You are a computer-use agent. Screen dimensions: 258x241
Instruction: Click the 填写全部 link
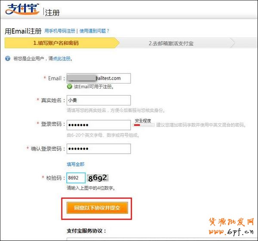[x=76, y=164]
